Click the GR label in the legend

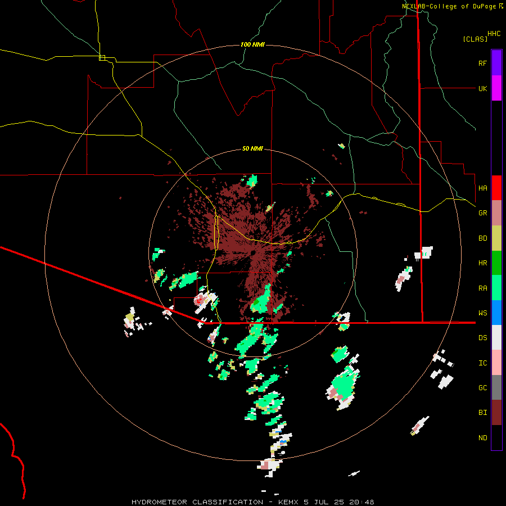[483, 213]
